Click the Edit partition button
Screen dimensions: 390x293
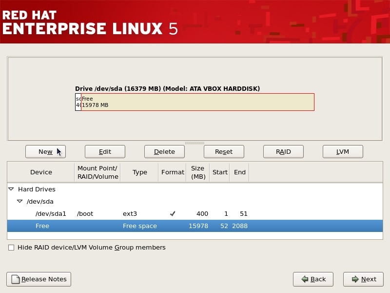coord(105,151)
